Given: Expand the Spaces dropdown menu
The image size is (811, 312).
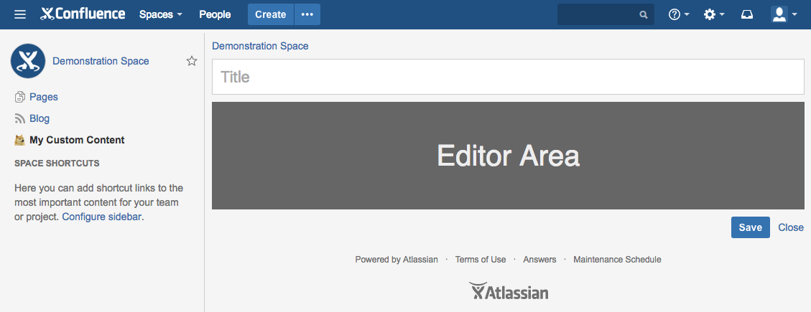Looking at the screenshot, I should pos(161,14).
